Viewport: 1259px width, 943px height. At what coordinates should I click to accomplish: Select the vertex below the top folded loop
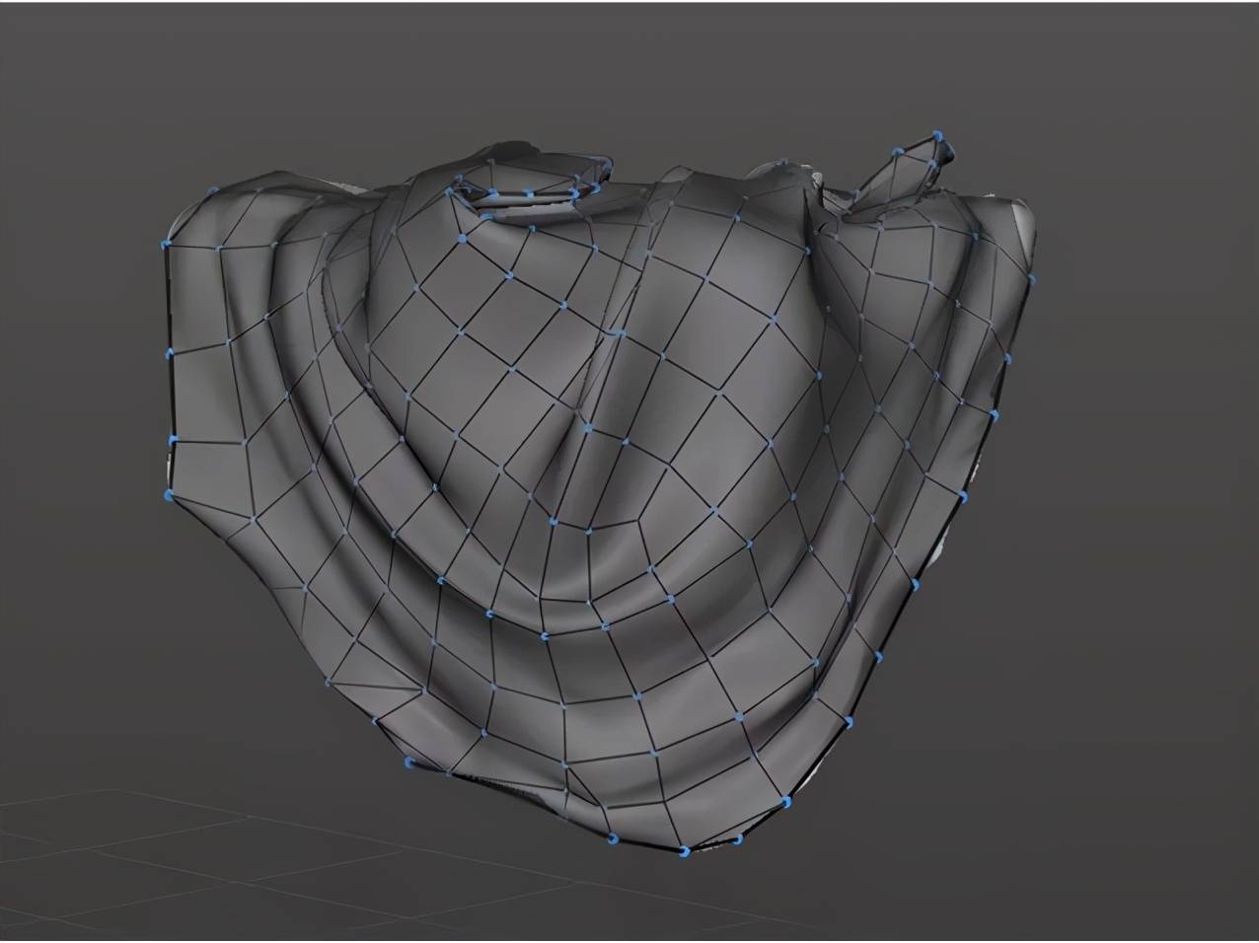[x=461, y=238]
